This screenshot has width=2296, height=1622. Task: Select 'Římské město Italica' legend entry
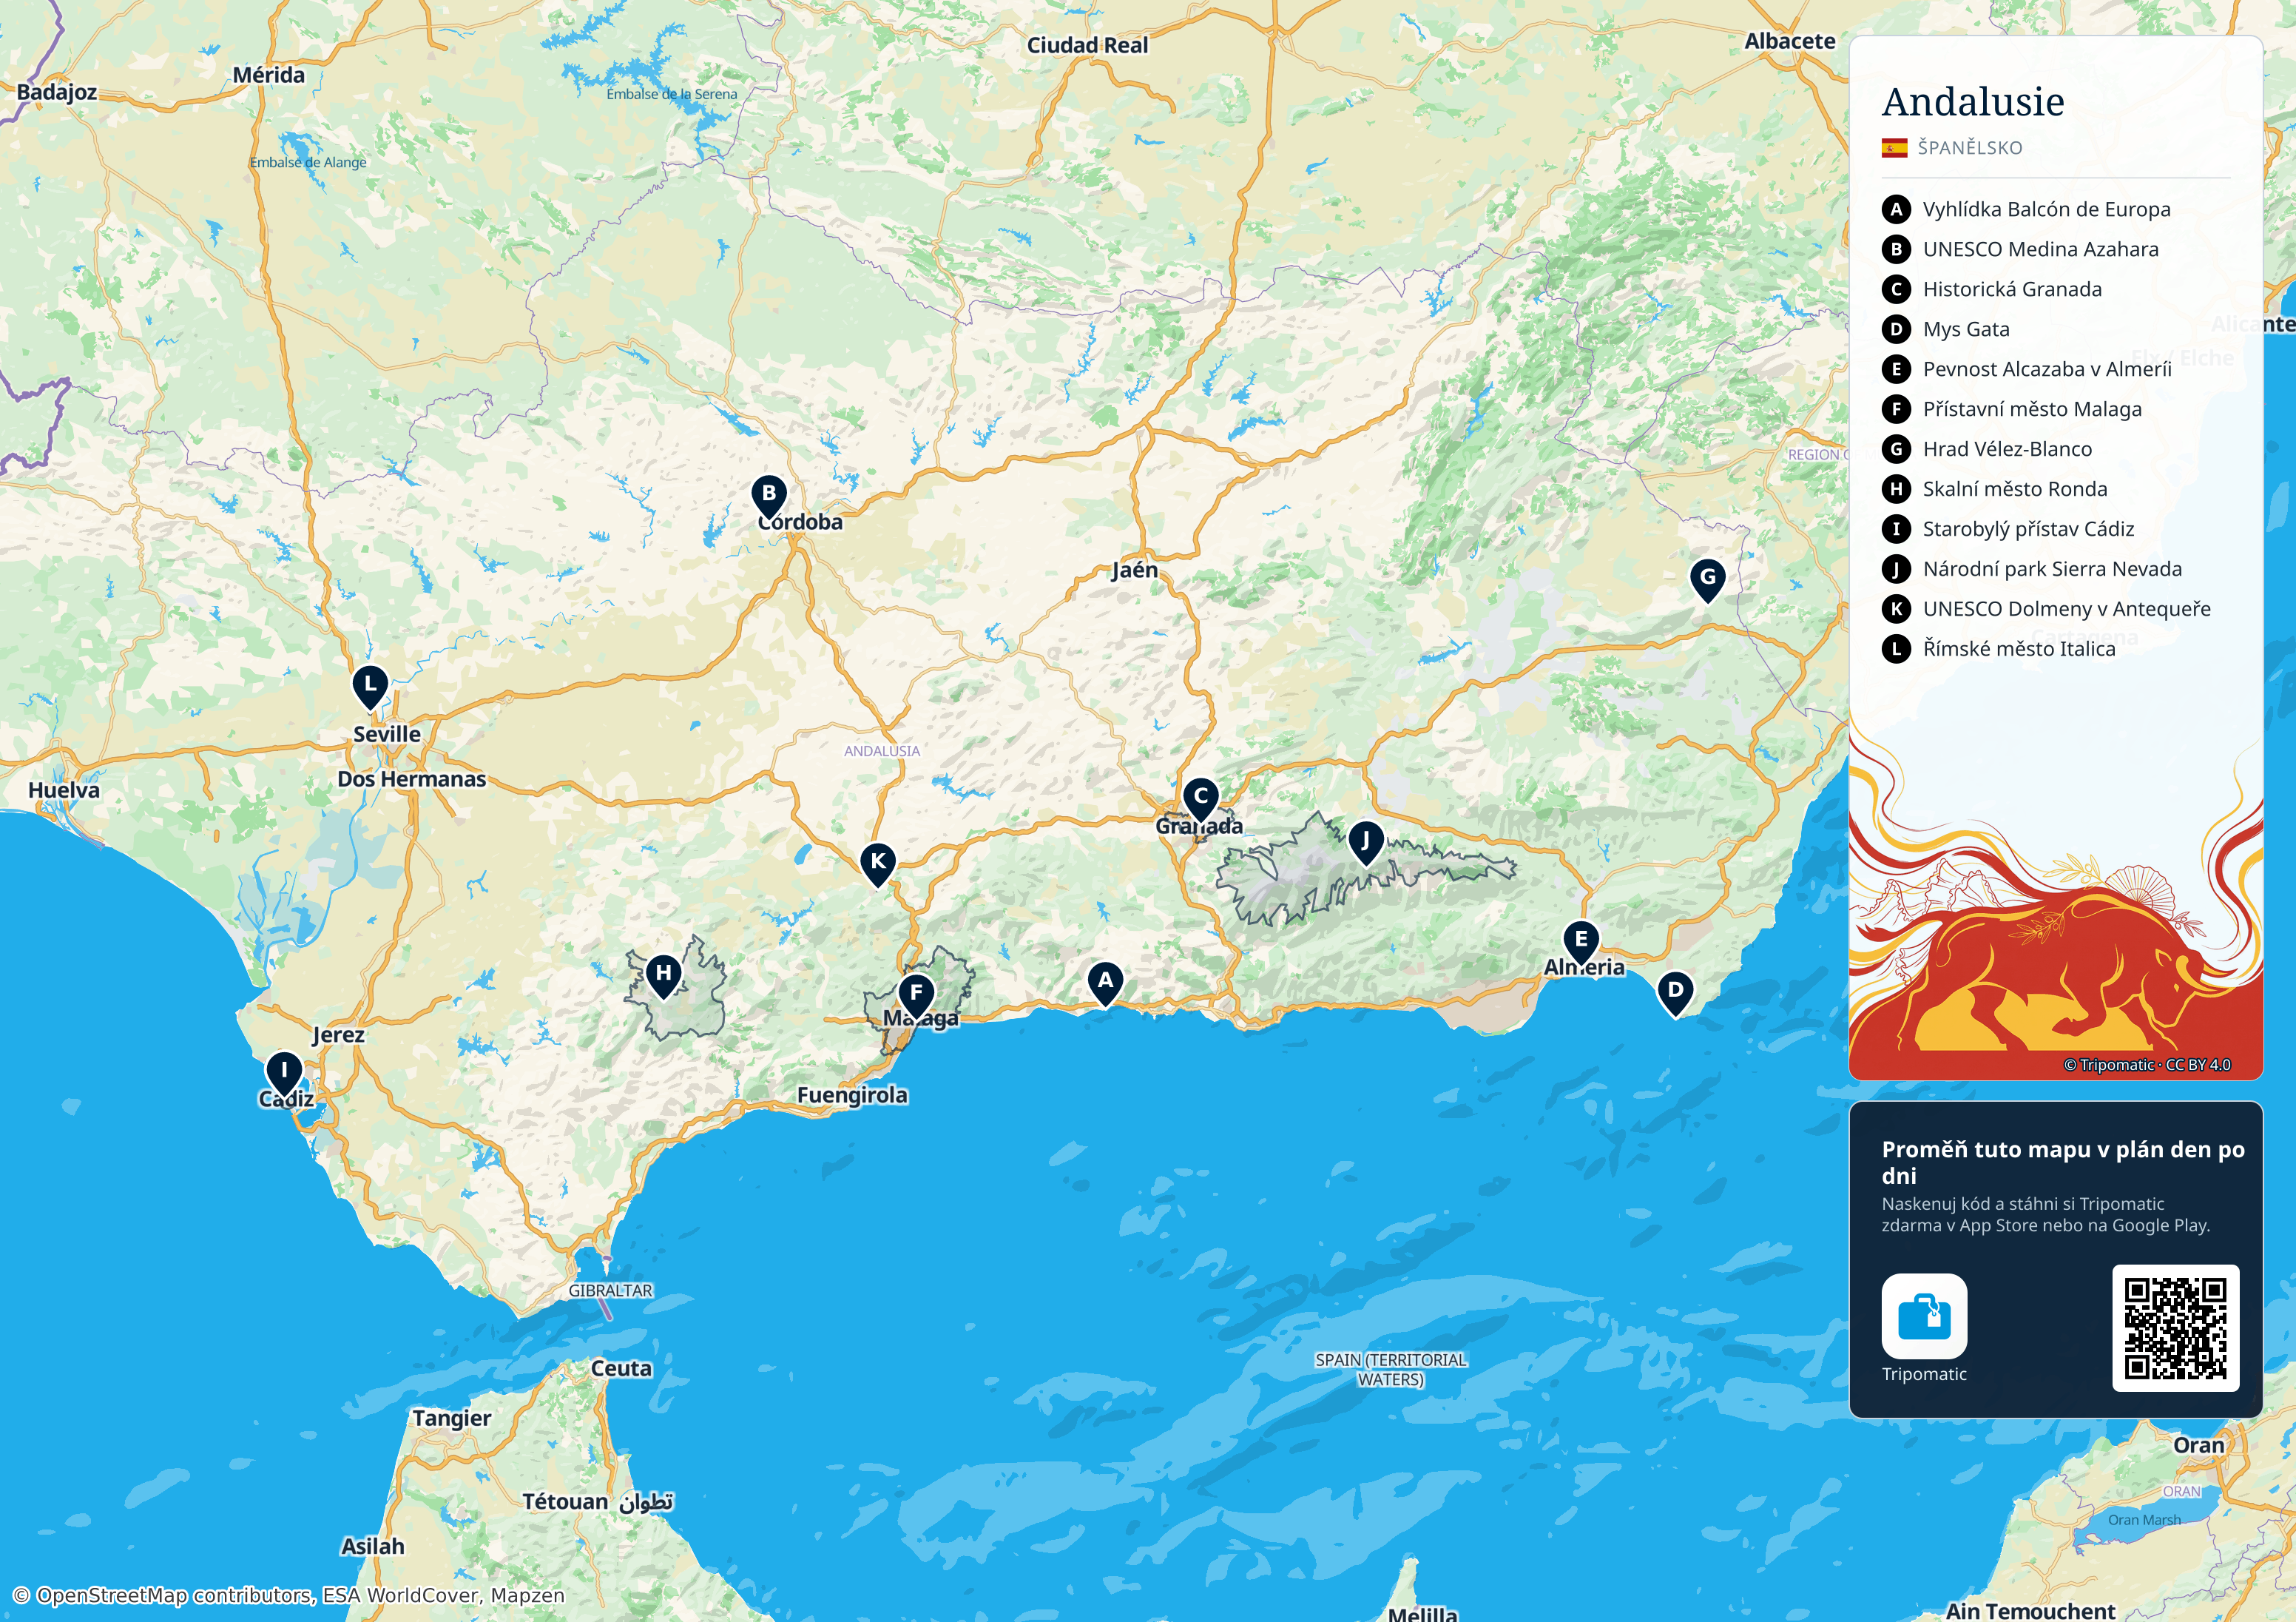(x=2019, y=650)
